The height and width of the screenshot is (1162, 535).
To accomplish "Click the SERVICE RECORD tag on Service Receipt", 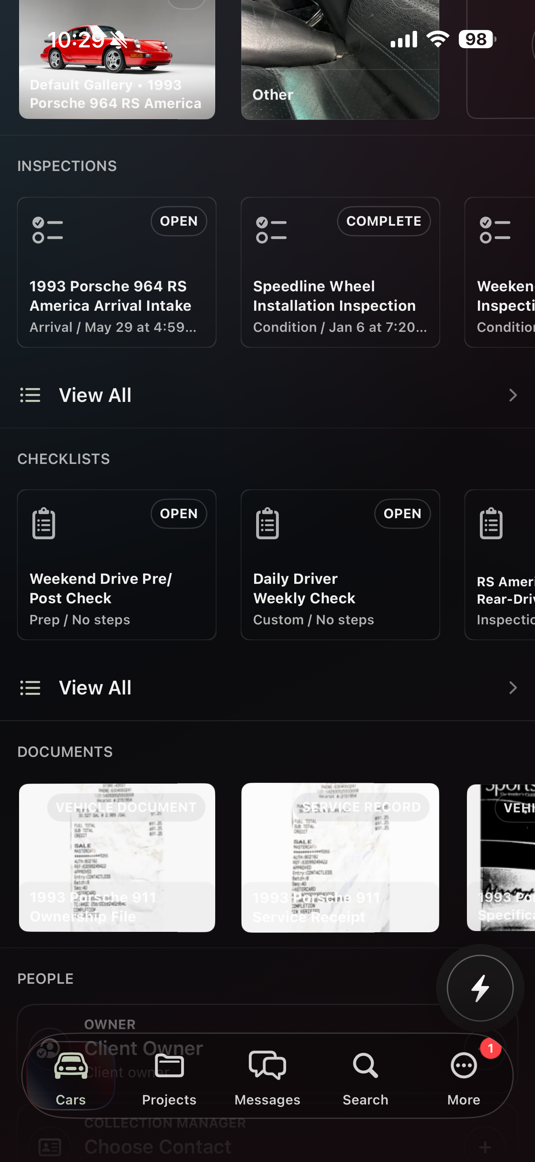I will [362, 807].
